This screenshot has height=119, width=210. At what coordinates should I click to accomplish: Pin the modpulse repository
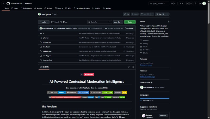coord(126,14)
